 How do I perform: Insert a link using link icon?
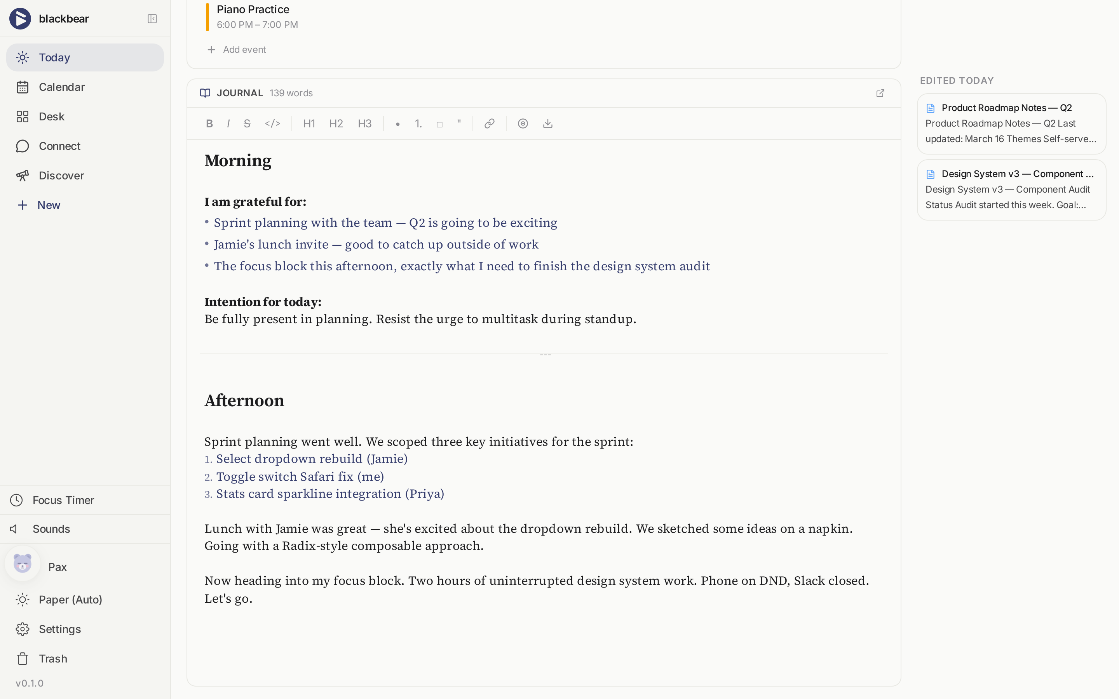coord(489,123)
